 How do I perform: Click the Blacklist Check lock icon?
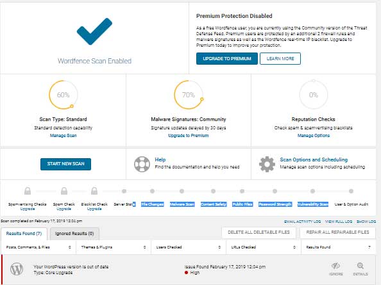[94, 191]
